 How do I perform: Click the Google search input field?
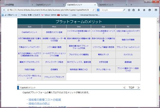[112, 10]
